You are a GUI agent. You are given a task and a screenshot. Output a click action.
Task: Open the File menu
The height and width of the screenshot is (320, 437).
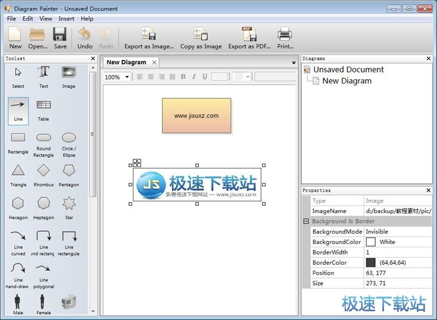tap(11, 19)
